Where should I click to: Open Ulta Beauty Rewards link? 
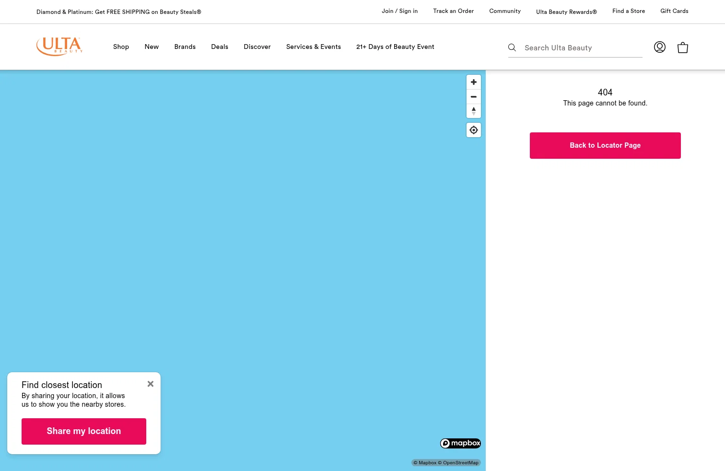pyautogui.click(x=566, y=12)
